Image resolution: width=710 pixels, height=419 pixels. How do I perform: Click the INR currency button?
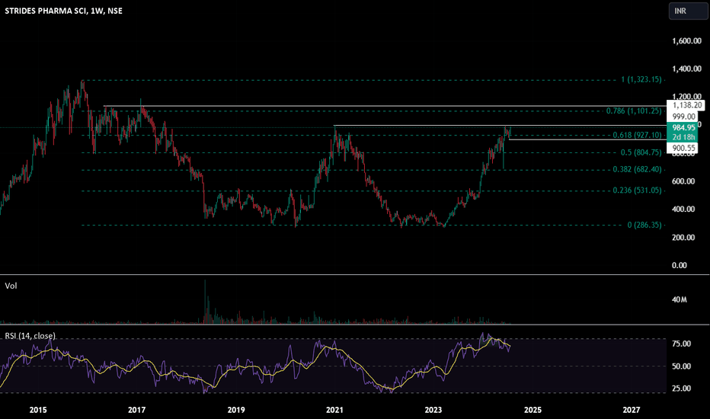[x=688, y=11]
